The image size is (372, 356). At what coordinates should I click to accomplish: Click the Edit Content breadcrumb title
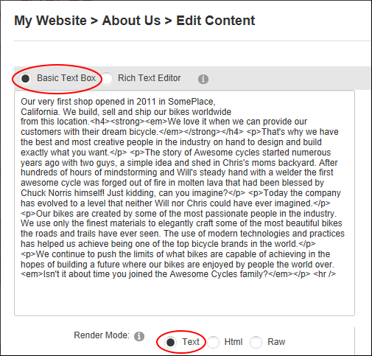pyautogui.click(x=215, y=21)
